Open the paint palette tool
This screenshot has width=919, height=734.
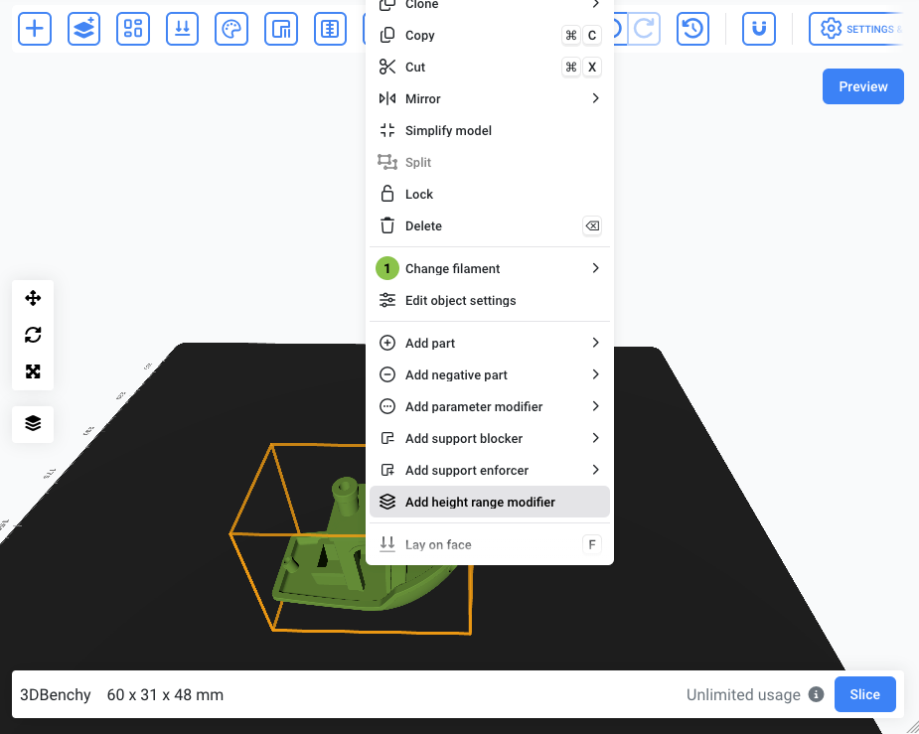[x=231, y=29]
